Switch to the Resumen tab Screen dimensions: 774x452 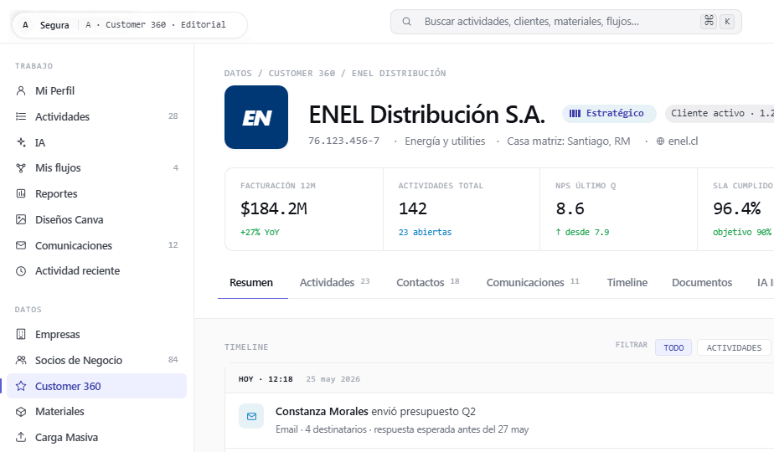[x=251, y=283]
